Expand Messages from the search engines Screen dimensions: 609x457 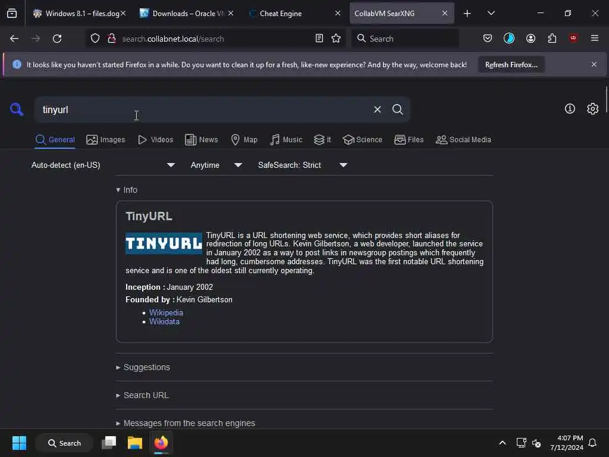point(186,423)
